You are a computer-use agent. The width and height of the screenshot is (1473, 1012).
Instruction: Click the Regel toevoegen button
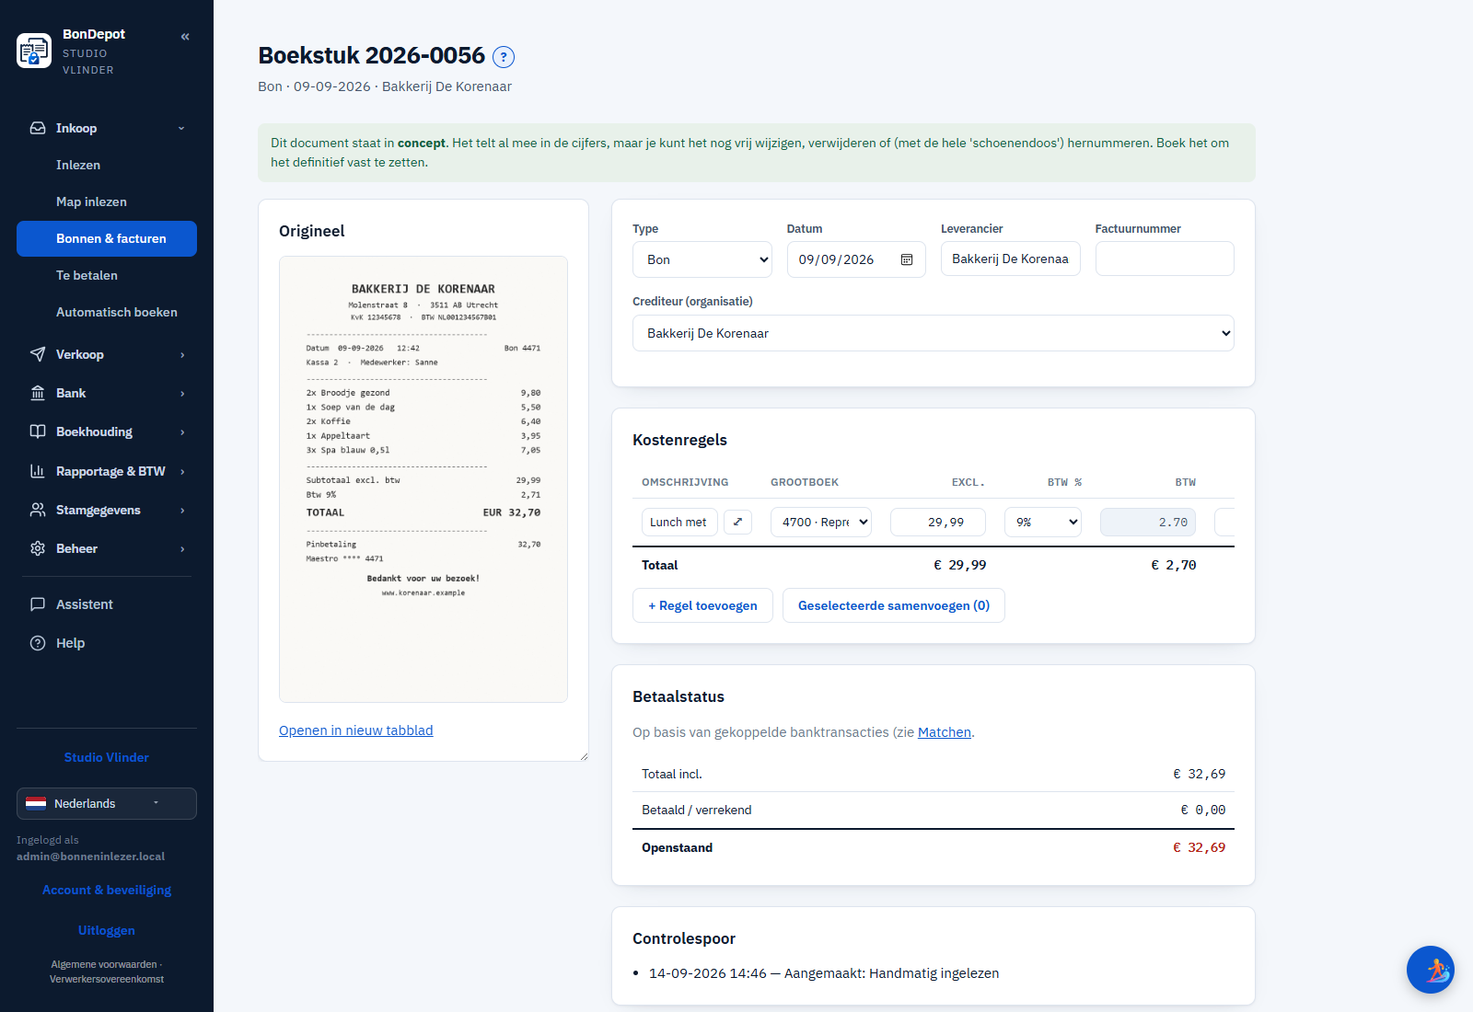click(x=702, y=605)
